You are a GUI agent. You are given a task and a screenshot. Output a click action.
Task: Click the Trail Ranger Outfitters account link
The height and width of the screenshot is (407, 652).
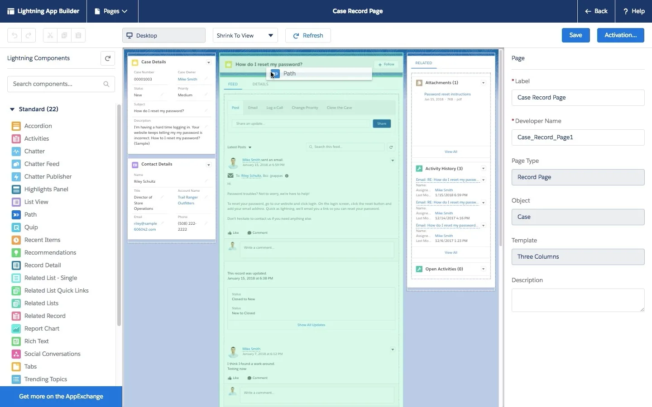click(188, 200)
